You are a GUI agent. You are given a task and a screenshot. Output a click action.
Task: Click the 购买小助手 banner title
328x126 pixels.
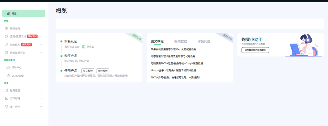coord(252,39)
